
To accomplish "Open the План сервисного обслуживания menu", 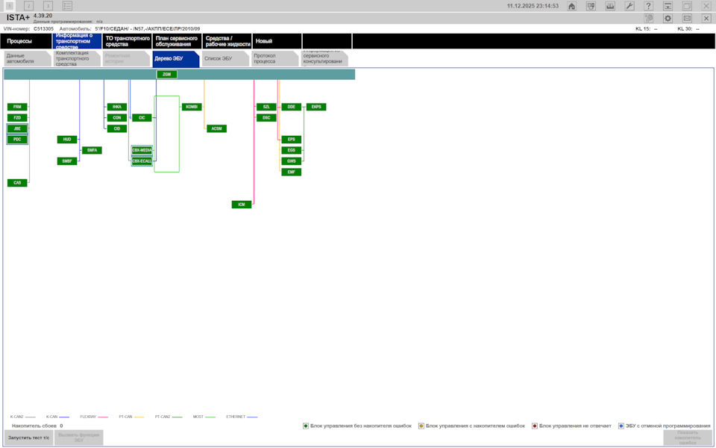I will click(178, 40).
